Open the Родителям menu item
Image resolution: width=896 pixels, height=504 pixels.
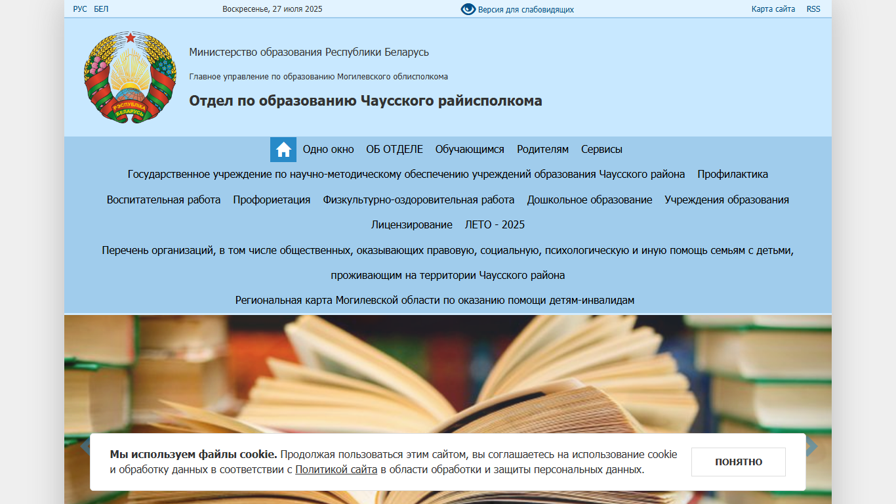point(543,150)
